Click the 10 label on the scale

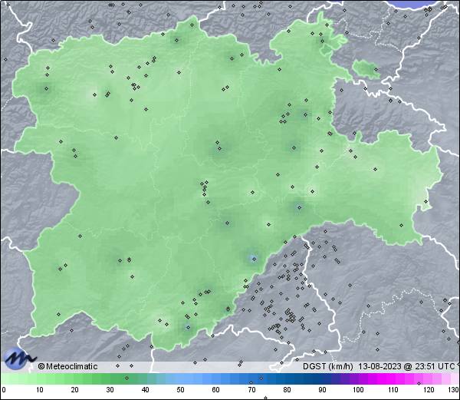[x=40, y=390]
